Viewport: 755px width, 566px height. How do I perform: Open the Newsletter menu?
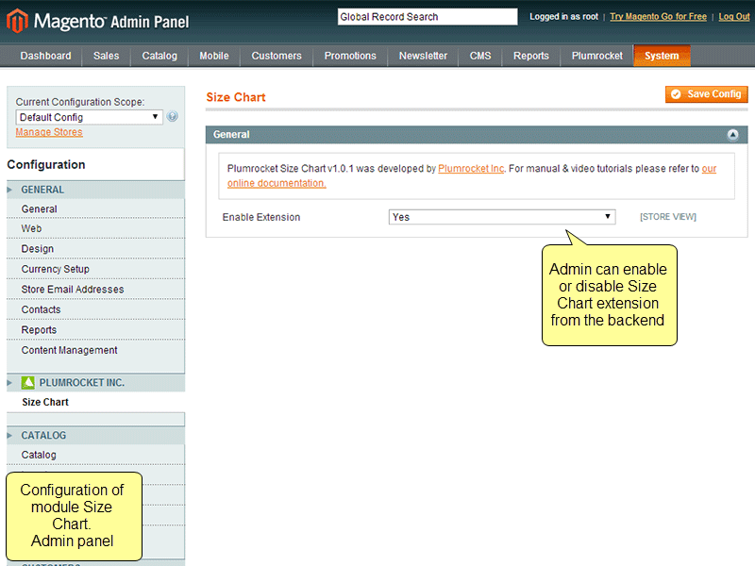tap(422, 56)
